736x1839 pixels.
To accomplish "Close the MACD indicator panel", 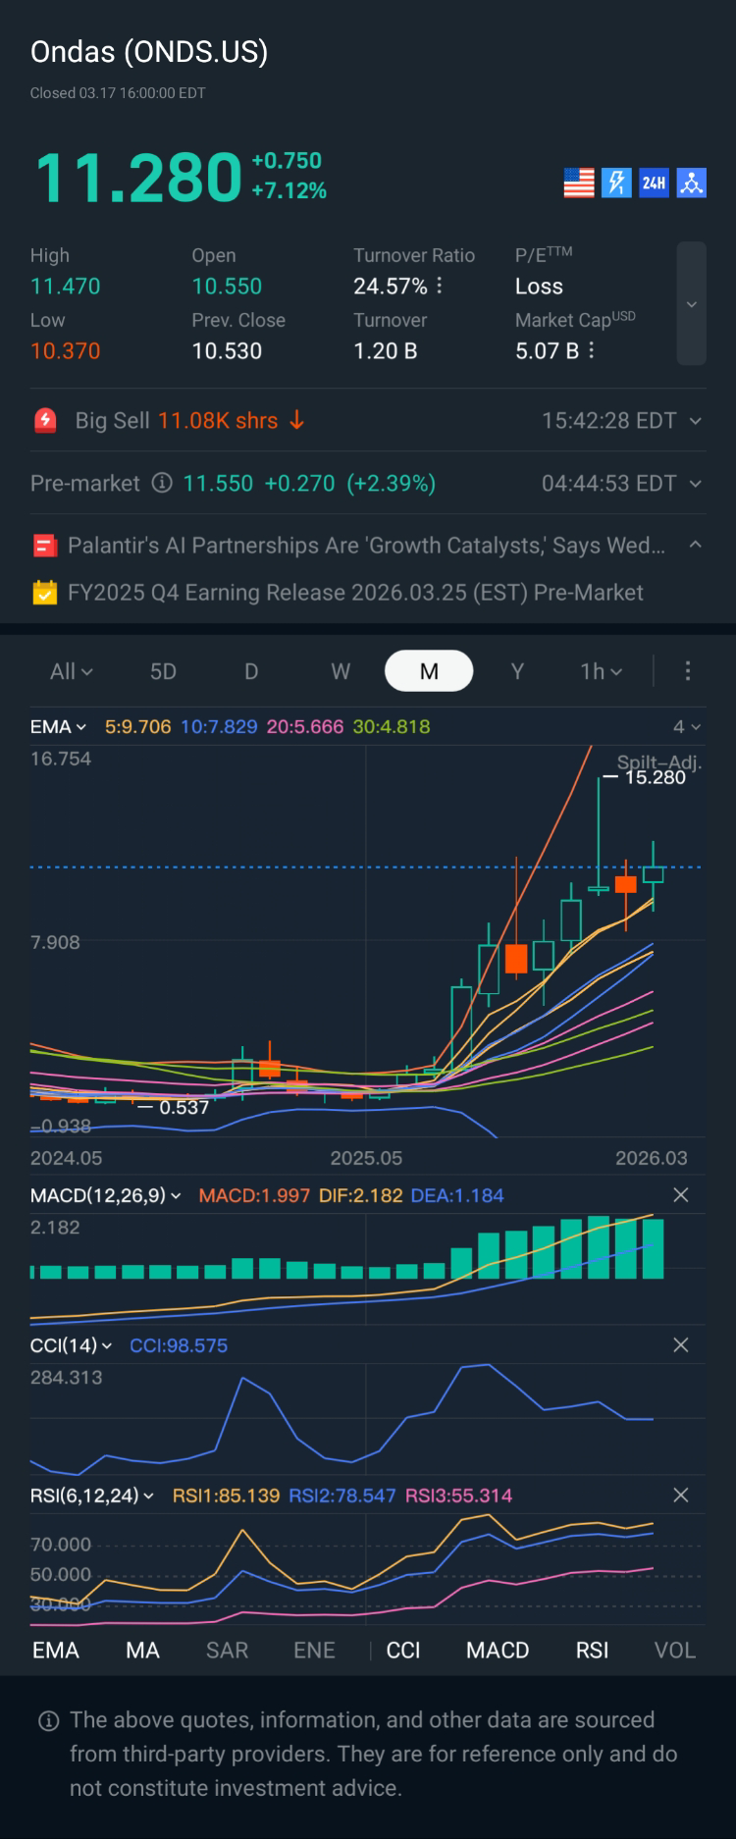I will 681,1195.
